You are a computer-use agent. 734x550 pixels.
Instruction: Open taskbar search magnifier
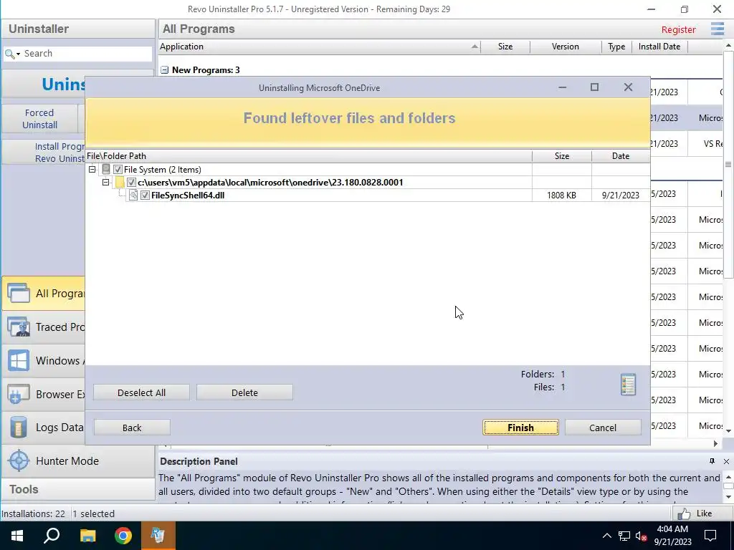52,536
